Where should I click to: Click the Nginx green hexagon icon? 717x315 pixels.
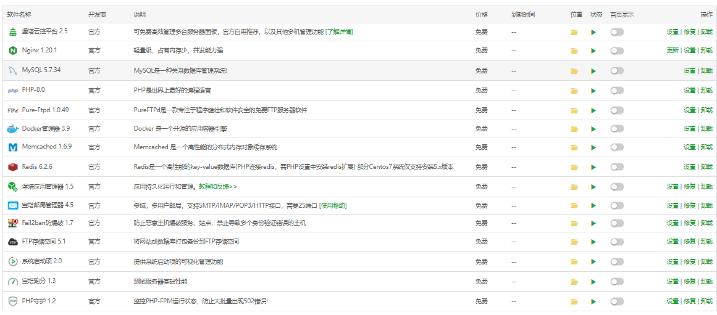[x=12, y=51]
